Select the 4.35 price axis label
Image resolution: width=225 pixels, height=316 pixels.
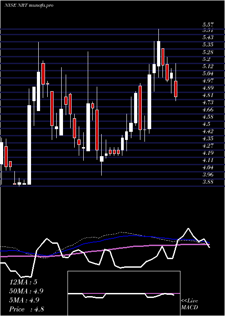coord(208,139)
